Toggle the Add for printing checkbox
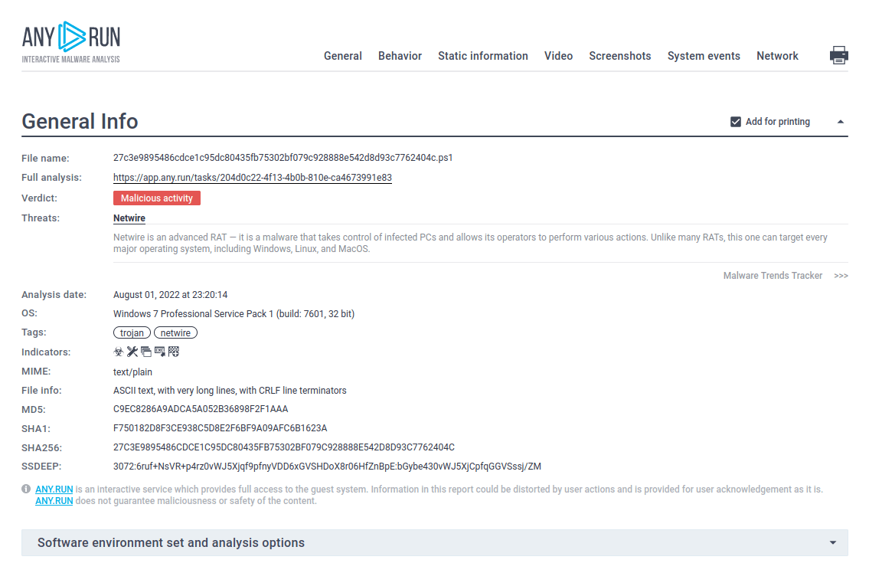 point(736,122)
